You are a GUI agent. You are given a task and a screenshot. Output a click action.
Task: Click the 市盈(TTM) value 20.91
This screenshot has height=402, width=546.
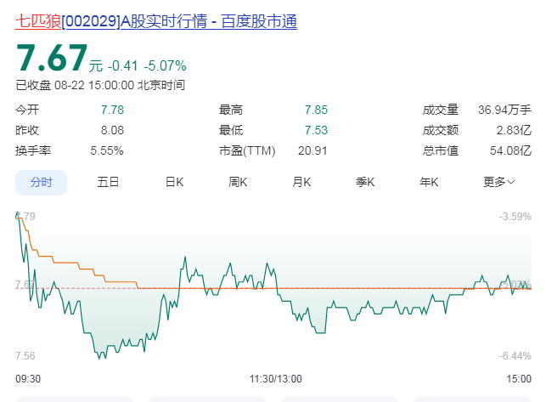(312, 150)
